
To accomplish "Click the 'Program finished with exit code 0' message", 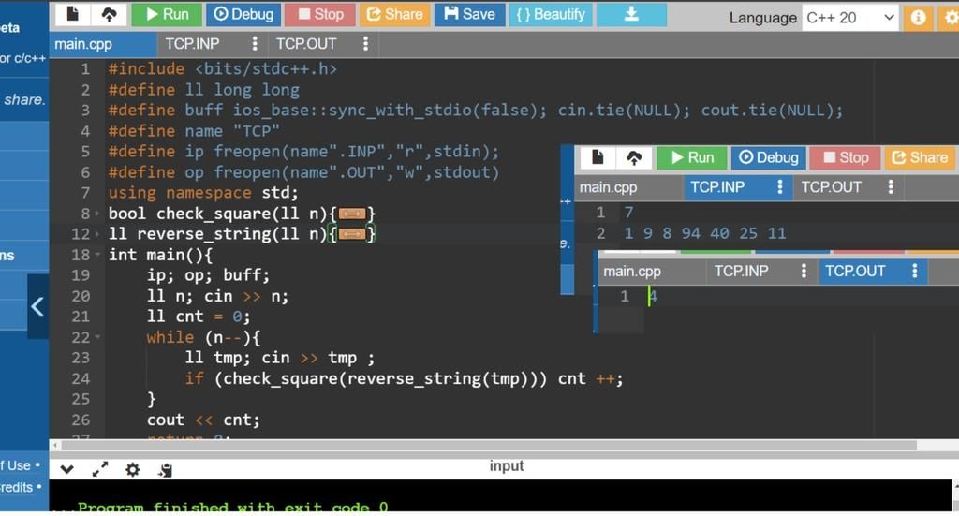I will (x=232, y=507).
